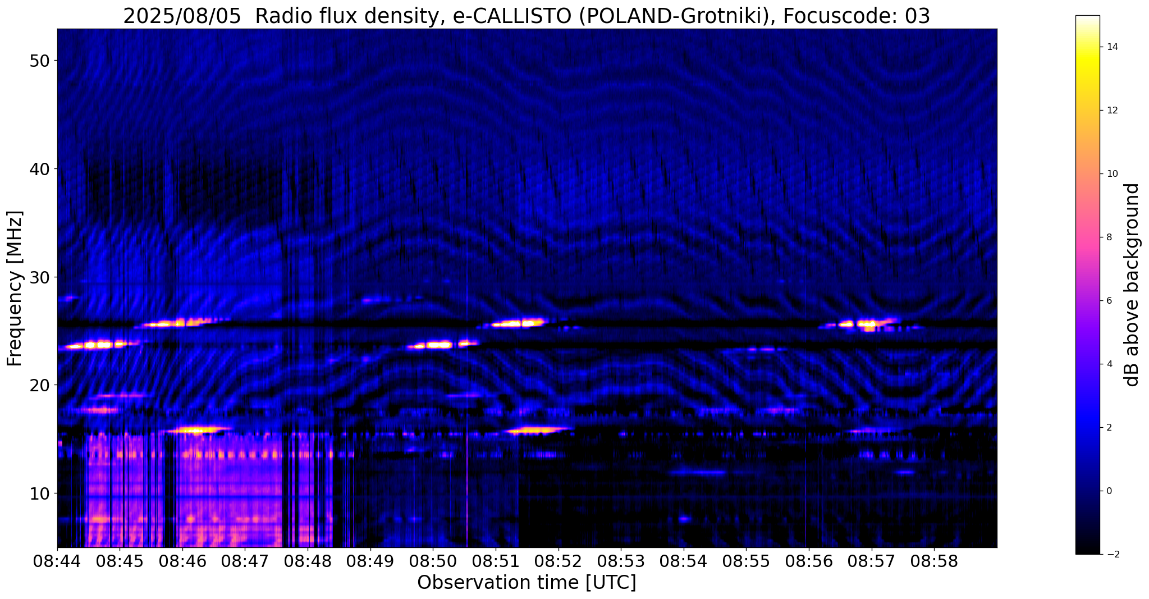Click the 08:46 time tick label
Screen dimensions: 1149x599
coord(182,561)
